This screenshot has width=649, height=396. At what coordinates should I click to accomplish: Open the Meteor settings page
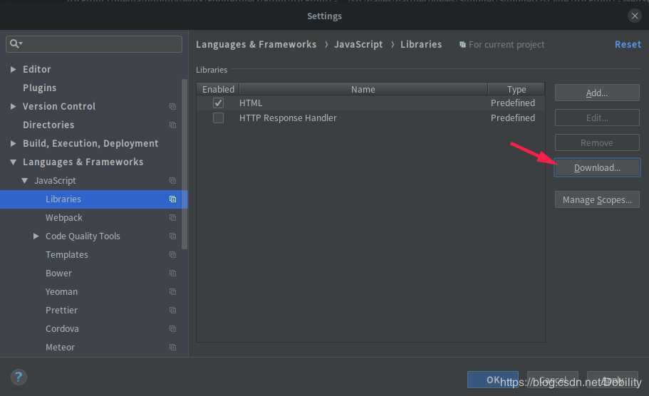click(x=60, y=347)
